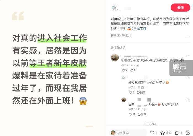This screenshot has height=136, width=193.
Task: Open comments via bottom bubble icon
Action: coord(177,133)
